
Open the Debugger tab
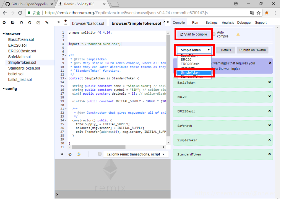pos(244,23)
